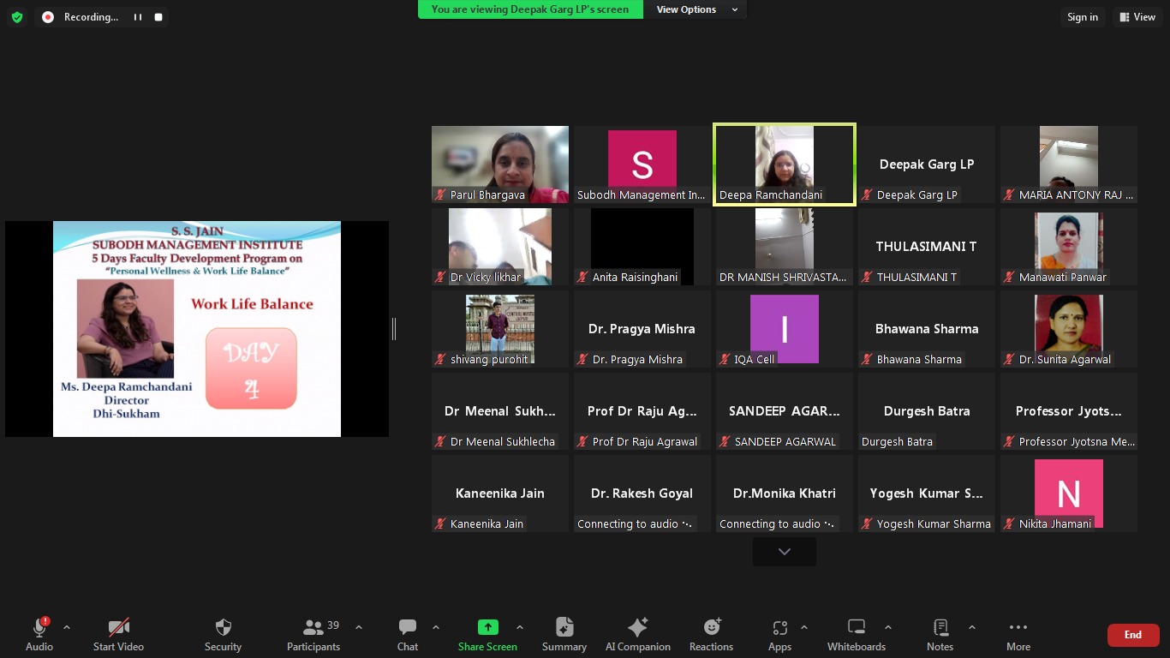1170x658 pixels.
Task: Click the green Share Screen icon
Action: [487, 627]
